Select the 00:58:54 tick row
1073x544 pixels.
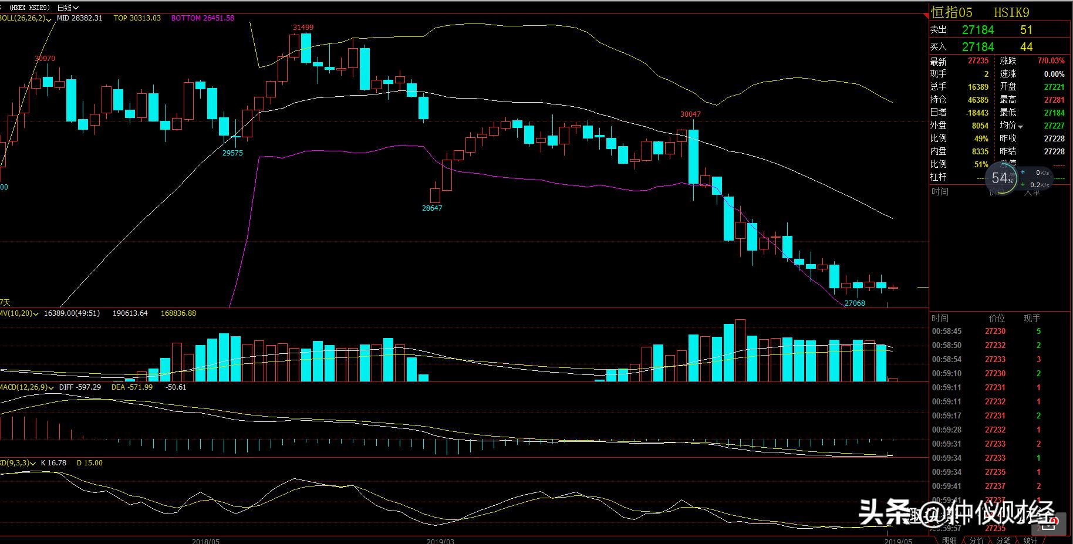(1000, 360)
